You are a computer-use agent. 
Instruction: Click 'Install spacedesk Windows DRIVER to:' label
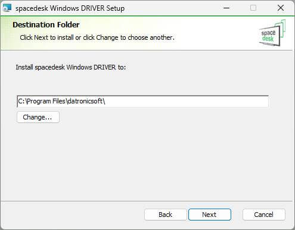click(x=71, y=67)
